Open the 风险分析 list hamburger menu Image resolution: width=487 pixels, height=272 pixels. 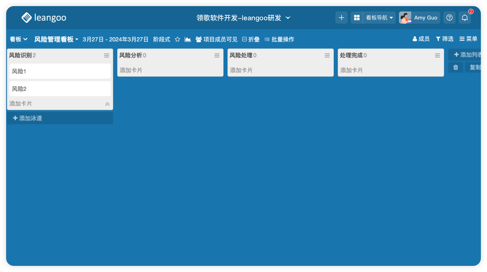point(217,55)
